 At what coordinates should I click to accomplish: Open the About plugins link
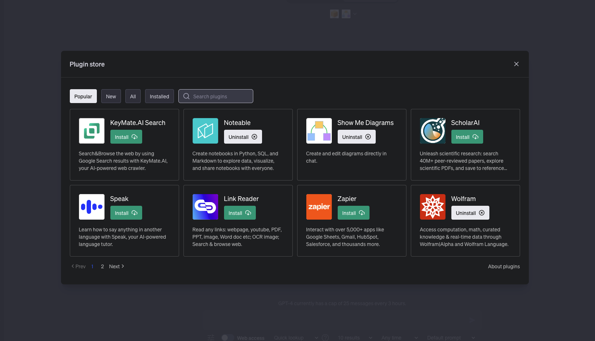click(504, 266)
